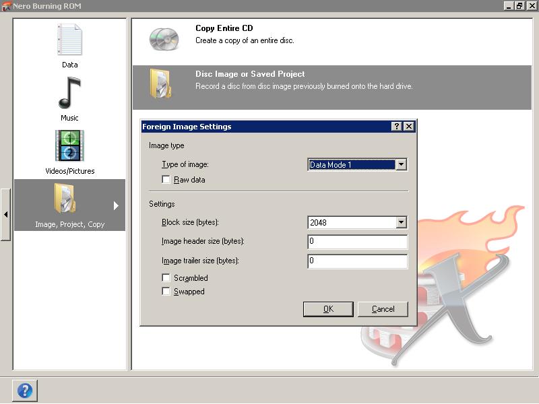The height and width of the screenshot is (404, 539).
Task: Click the 2048 block size field
Action: coord(358,222)
